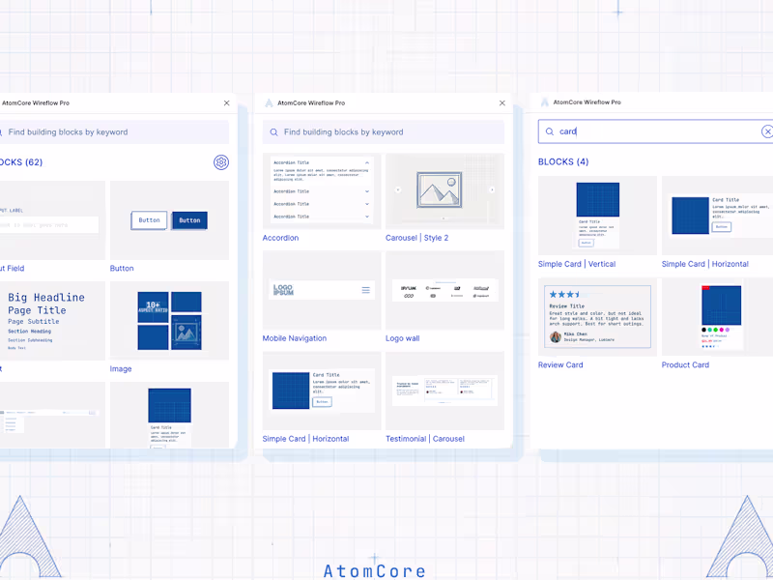This screenshot has height=580, width=773.
Task: Close the middle AtomCore Wireflow Pro panel
Action: 501,103
